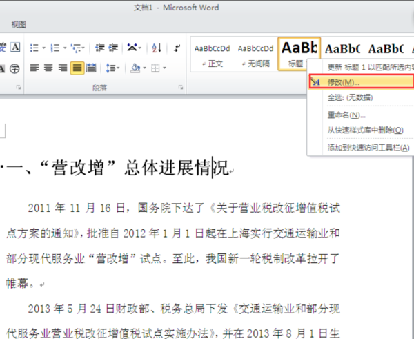Expand the line spacing dropdown arrow
This screenshot has width=414, height=339.
[x=118, y=68]
